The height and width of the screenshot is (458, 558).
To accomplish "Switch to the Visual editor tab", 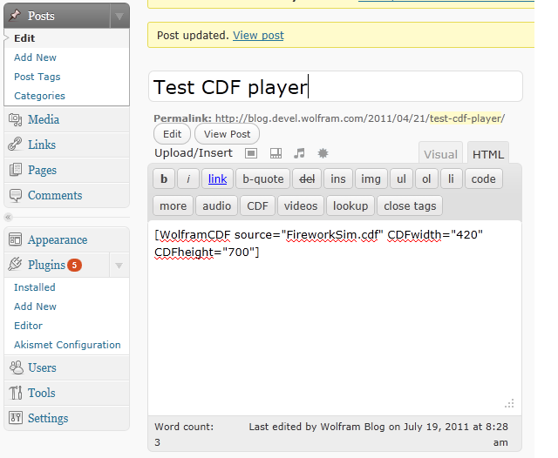I will [440, 154].
